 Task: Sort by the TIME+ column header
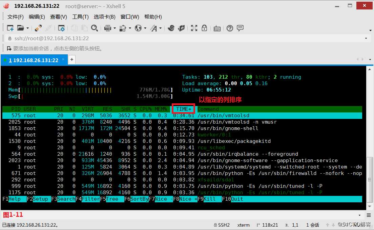coord(183,109)
